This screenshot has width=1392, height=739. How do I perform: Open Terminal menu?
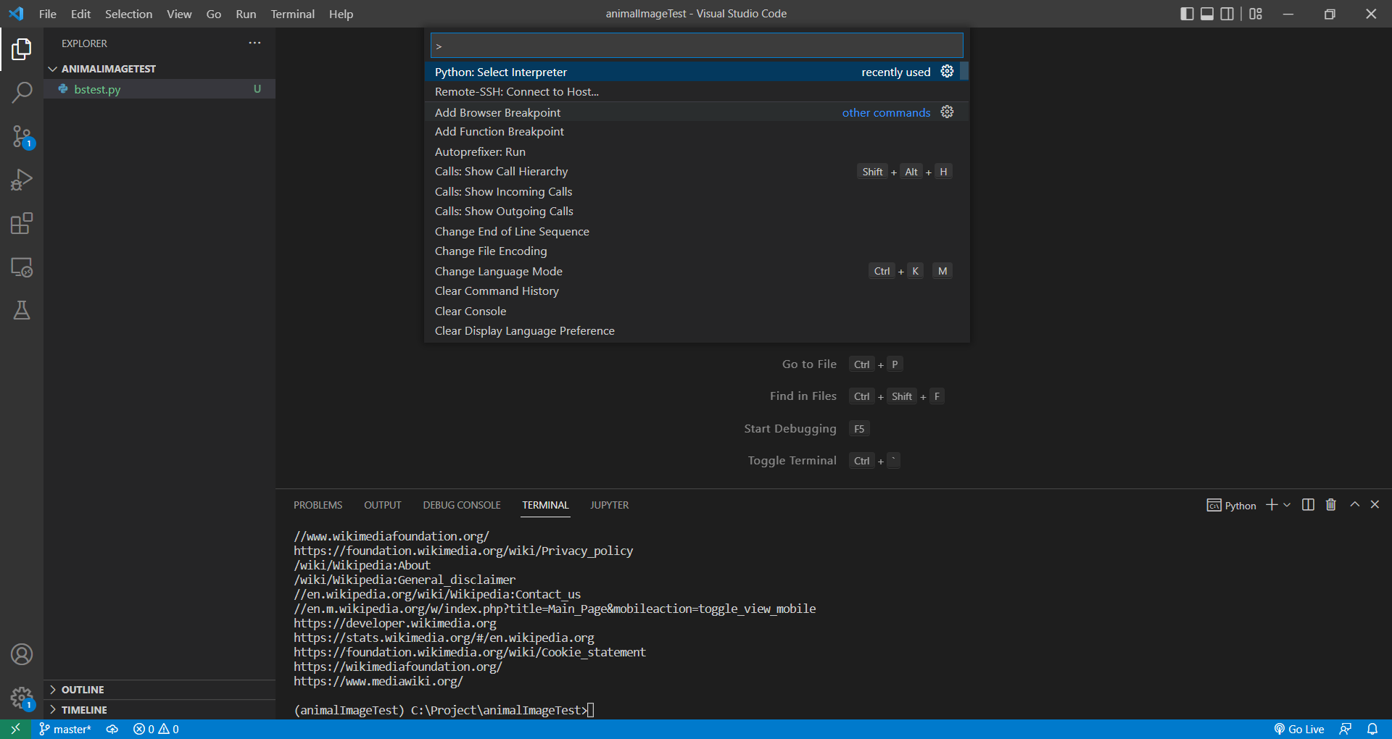coord(293,14)
